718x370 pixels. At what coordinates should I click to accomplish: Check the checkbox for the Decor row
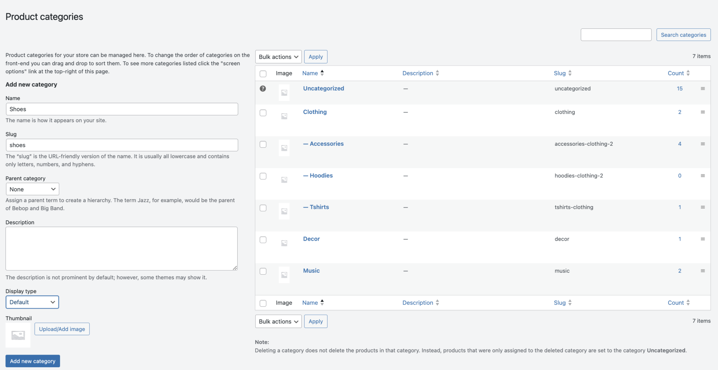click(263, 240)
